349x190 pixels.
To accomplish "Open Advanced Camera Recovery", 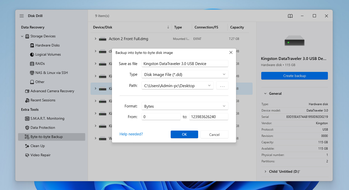I will click(52, 91).
